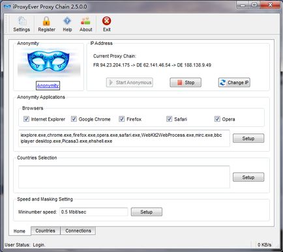Click the 0 KB/s status indicator
Image resolution: width=283 pixels, height=252 pixels.
click(x=265, y=245)
